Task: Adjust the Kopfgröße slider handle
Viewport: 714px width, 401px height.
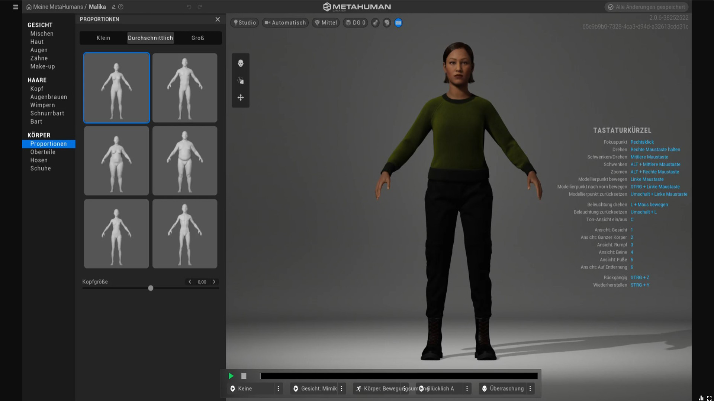Action: coord(151,288)
